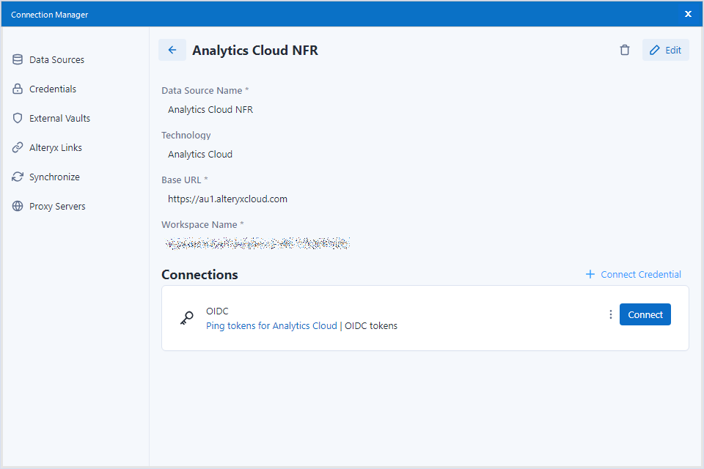This screenshot has width=704, height=469.
Task: Close the Connection Manager window
Action: point(688,14)
